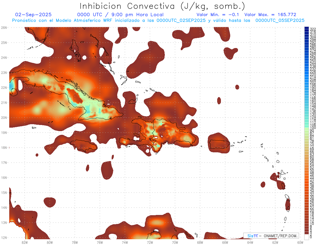Click the 64W longitude label
This screenshot has height=246, width=319.
[x=250, y=242]
